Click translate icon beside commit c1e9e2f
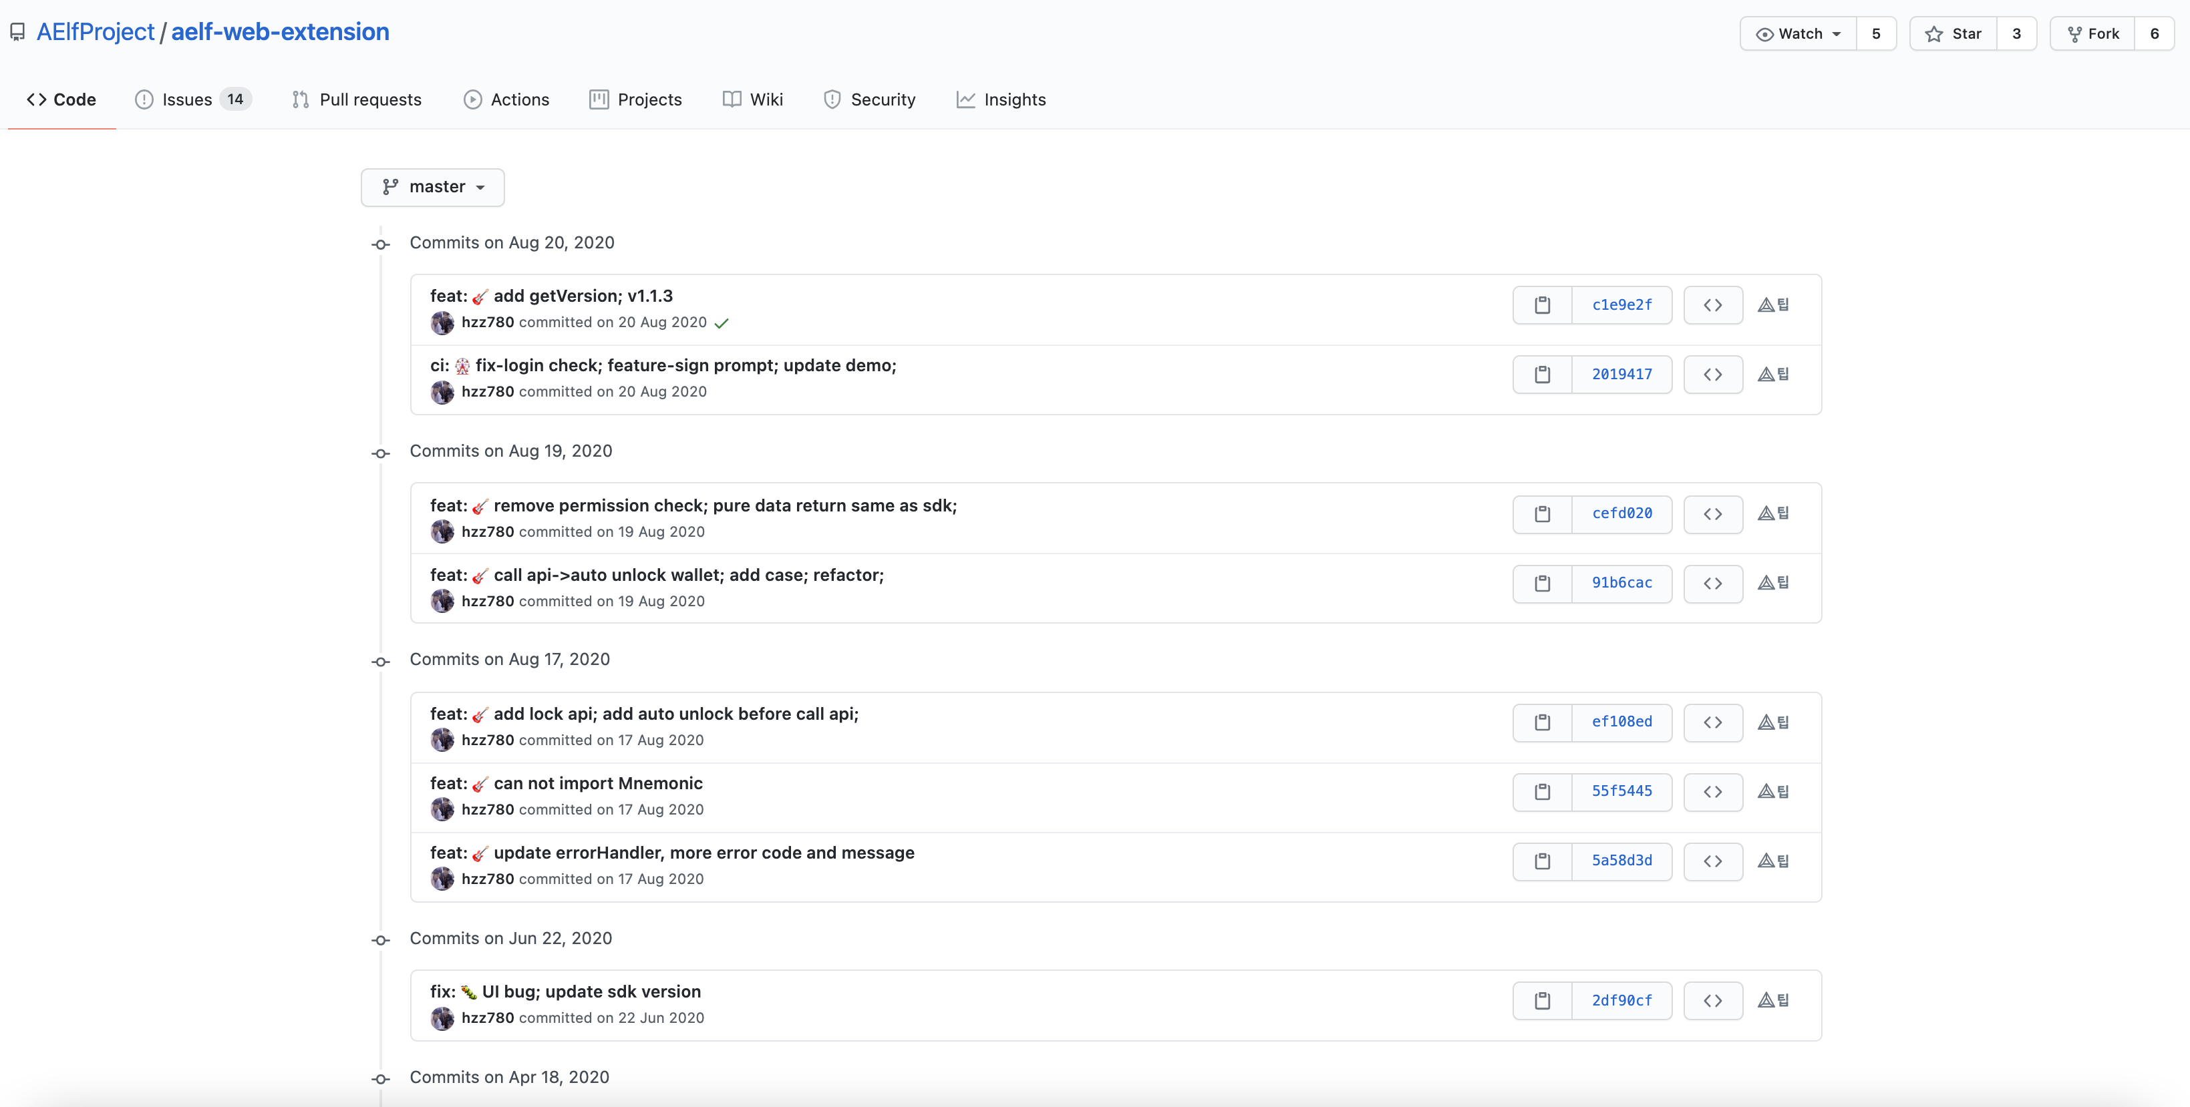The image size is (2190, 1107). click(x=1773, y=304)
